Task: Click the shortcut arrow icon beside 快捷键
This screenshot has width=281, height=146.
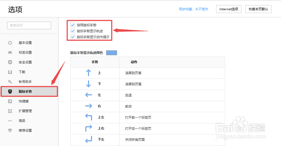Action: [x=10, y=101]
